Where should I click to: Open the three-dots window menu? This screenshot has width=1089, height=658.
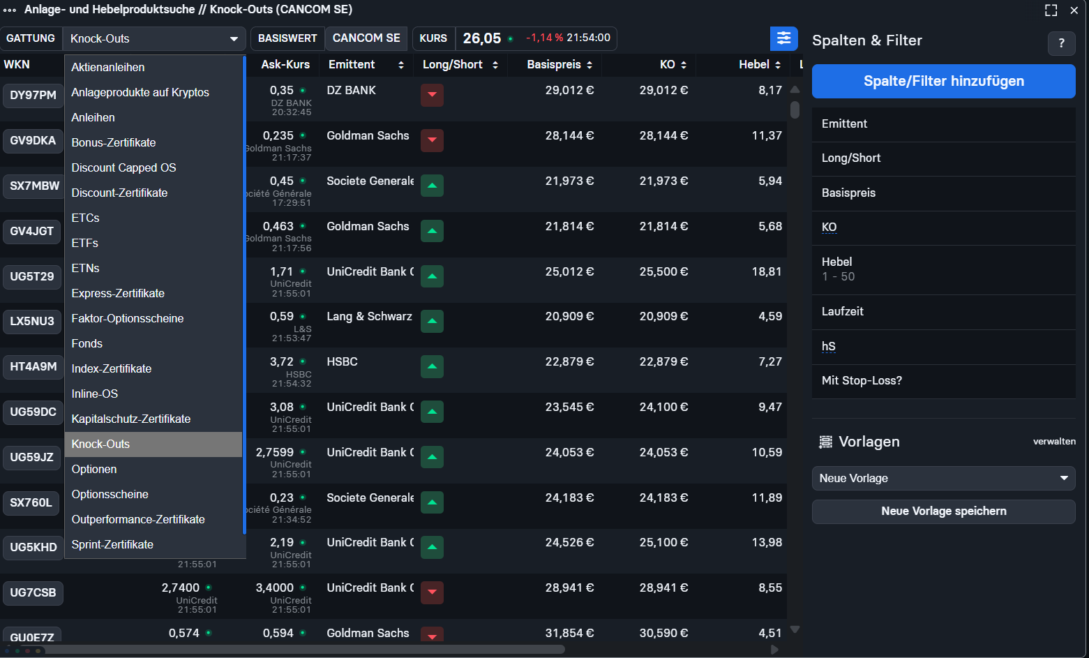pyautogui.click(x=10, y=10)
